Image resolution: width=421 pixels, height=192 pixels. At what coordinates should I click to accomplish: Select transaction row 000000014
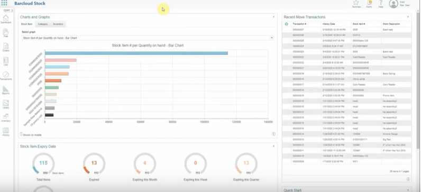click(346, 134)
